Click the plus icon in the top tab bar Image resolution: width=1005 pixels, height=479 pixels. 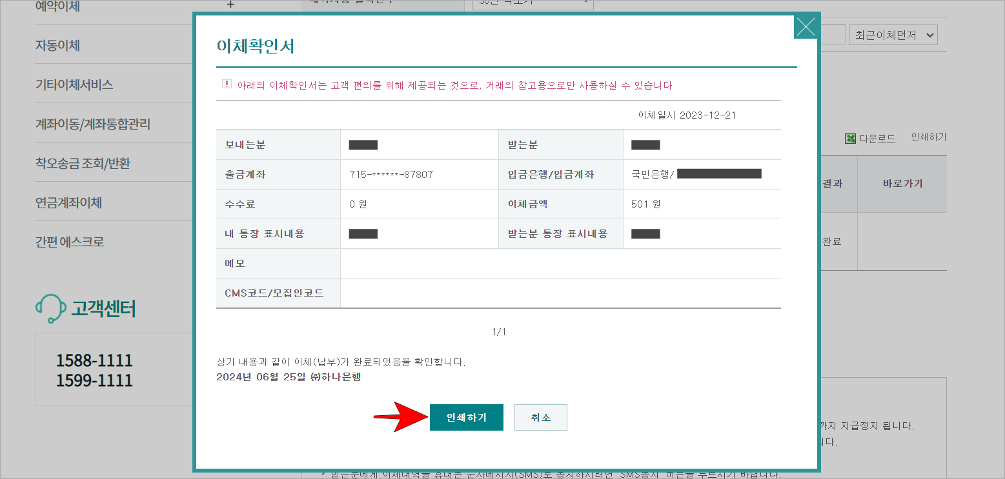(x=230, y=5)
